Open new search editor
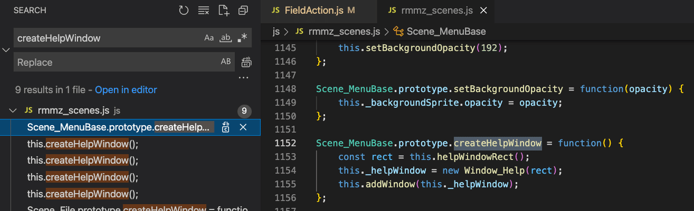The height and width of the screenshot is (211, 694). pos(223,10)
